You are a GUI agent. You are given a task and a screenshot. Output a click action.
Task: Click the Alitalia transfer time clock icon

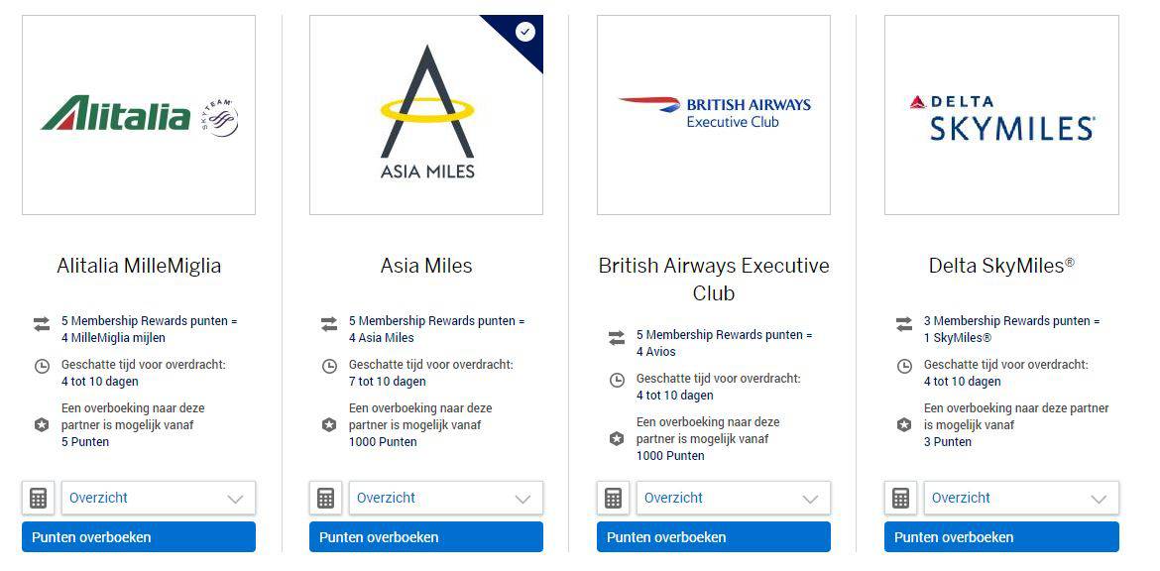click(42, 366)
